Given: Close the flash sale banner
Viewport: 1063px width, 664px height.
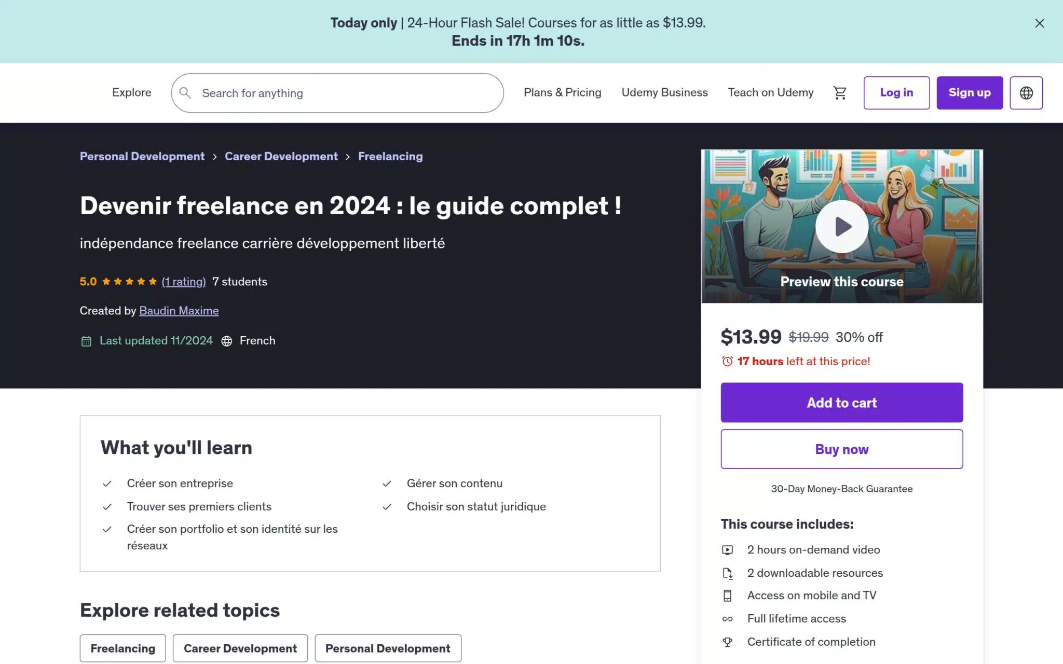Looking at the screenshot, I should [1039, 23].
